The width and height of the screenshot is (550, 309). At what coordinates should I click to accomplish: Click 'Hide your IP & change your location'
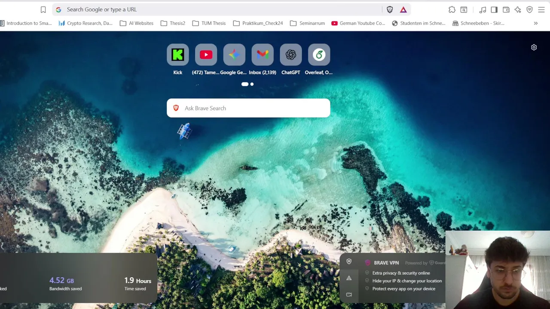[407, 281]
